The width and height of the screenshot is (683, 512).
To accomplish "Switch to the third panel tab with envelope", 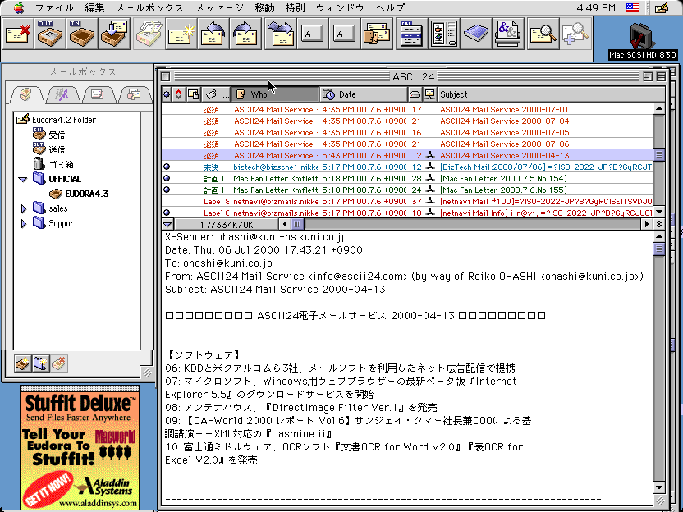I will 97,94.
